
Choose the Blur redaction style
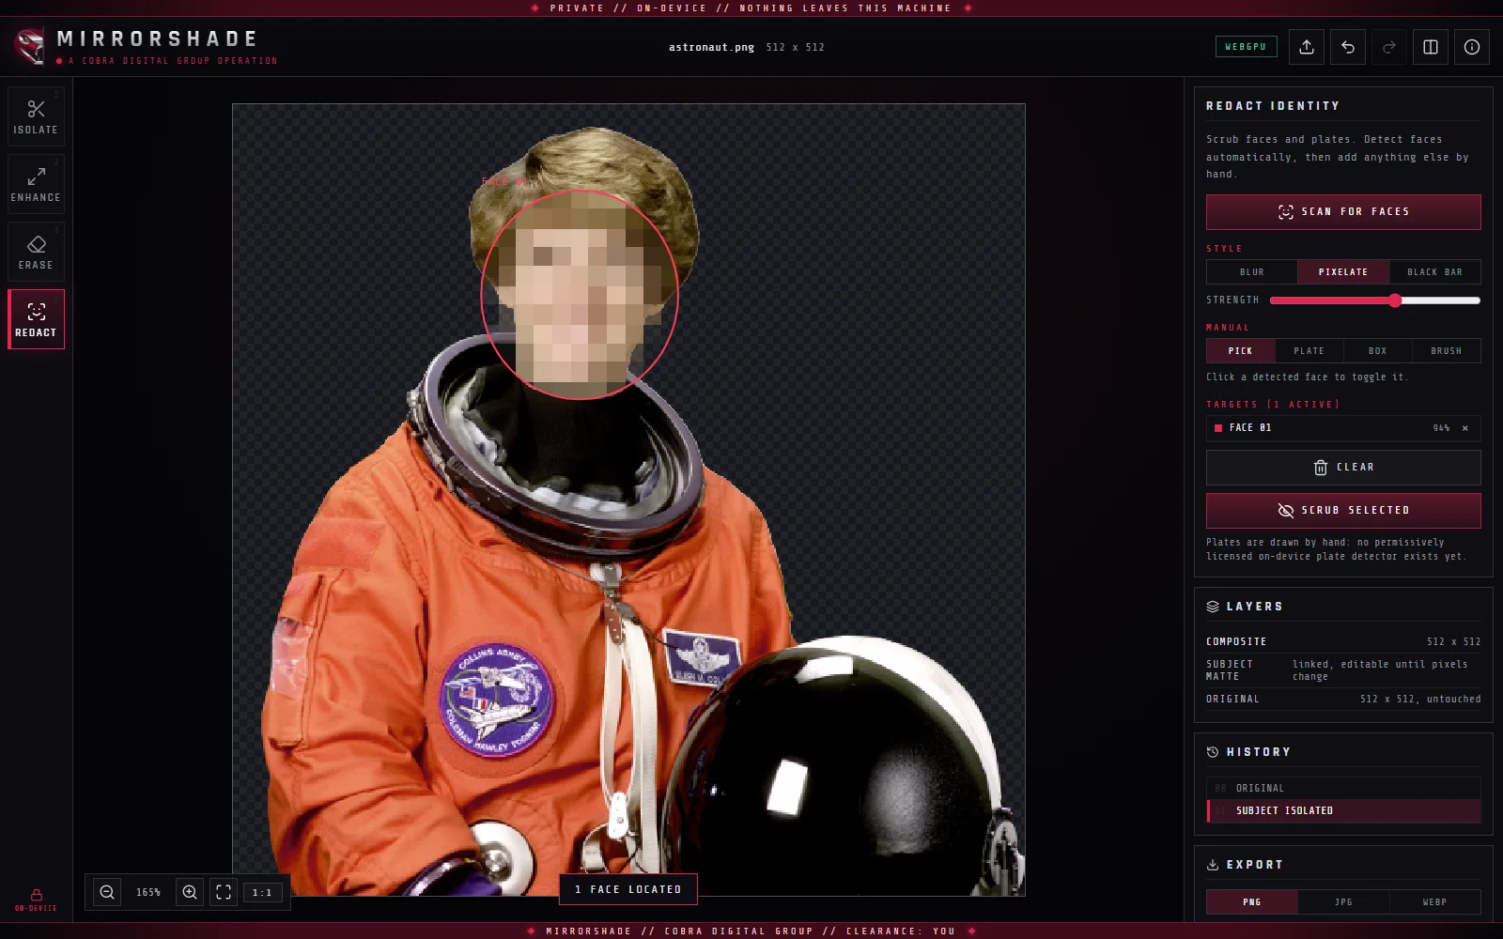[1252, 272]
